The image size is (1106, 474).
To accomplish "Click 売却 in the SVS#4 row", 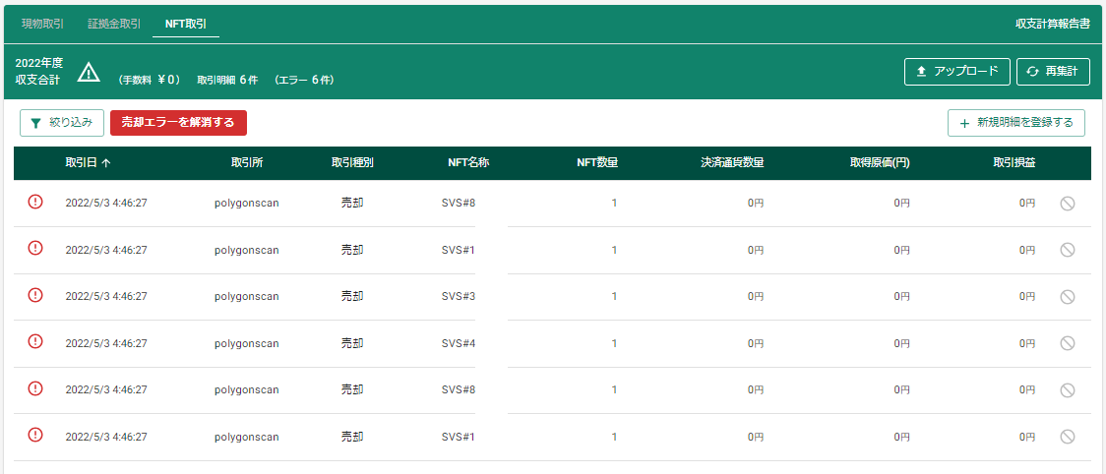I will (x=352, y=343).
